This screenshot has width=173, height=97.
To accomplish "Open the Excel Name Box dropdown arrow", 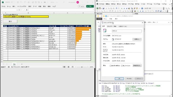I will tap(17, 10).
